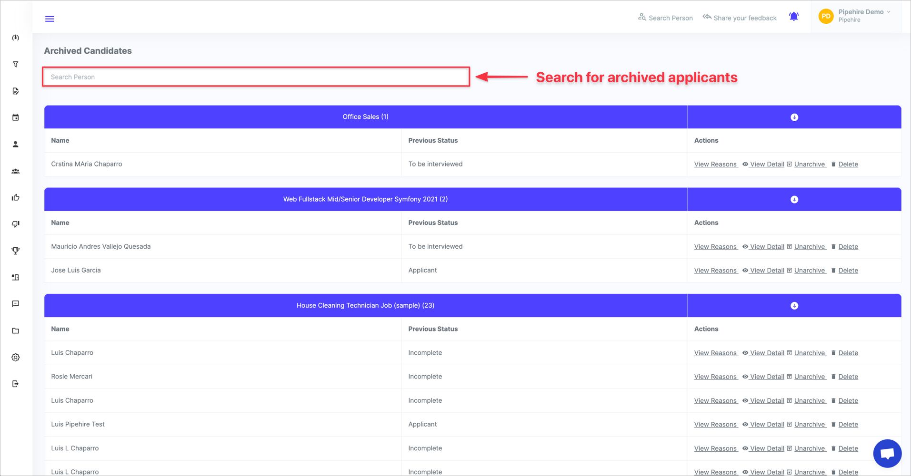Open the single person icon in sidebar
This screenshot has width=911, height=476.
click(x=16, y=144)
